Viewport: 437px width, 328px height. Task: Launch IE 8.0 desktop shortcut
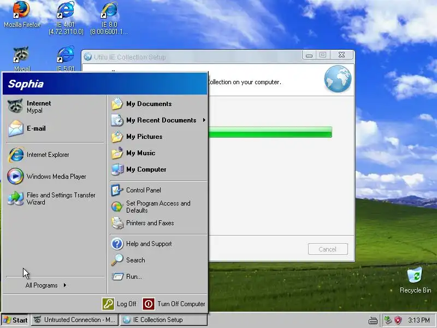109,18
